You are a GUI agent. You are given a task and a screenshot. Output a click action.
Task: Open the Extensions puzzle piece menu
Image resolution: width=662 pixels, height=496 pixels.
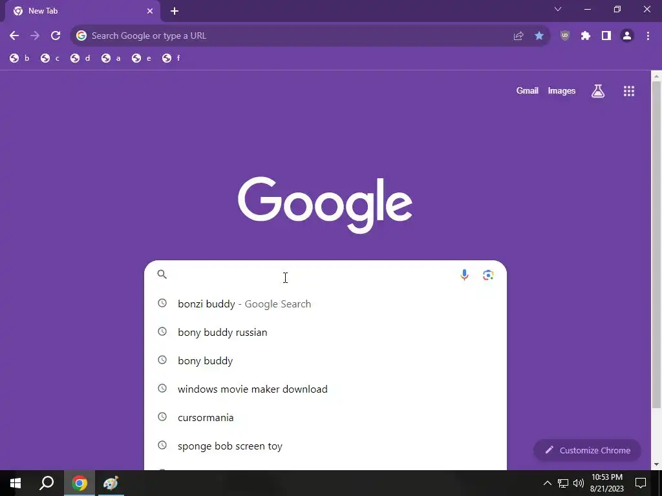[586, 36]
